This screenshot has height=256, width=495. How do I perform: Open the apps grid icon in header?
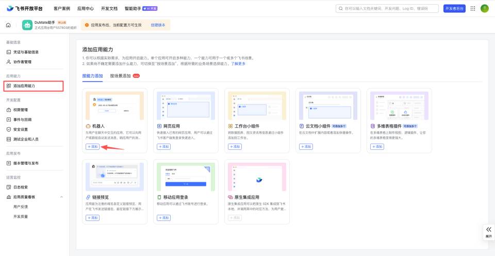tap(473, 8)
